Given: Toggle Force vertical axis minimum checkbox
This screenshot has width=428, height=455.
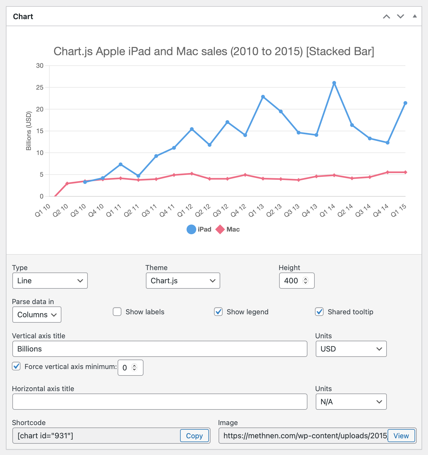Looking at the screenshot, I should tap(16, 366).
